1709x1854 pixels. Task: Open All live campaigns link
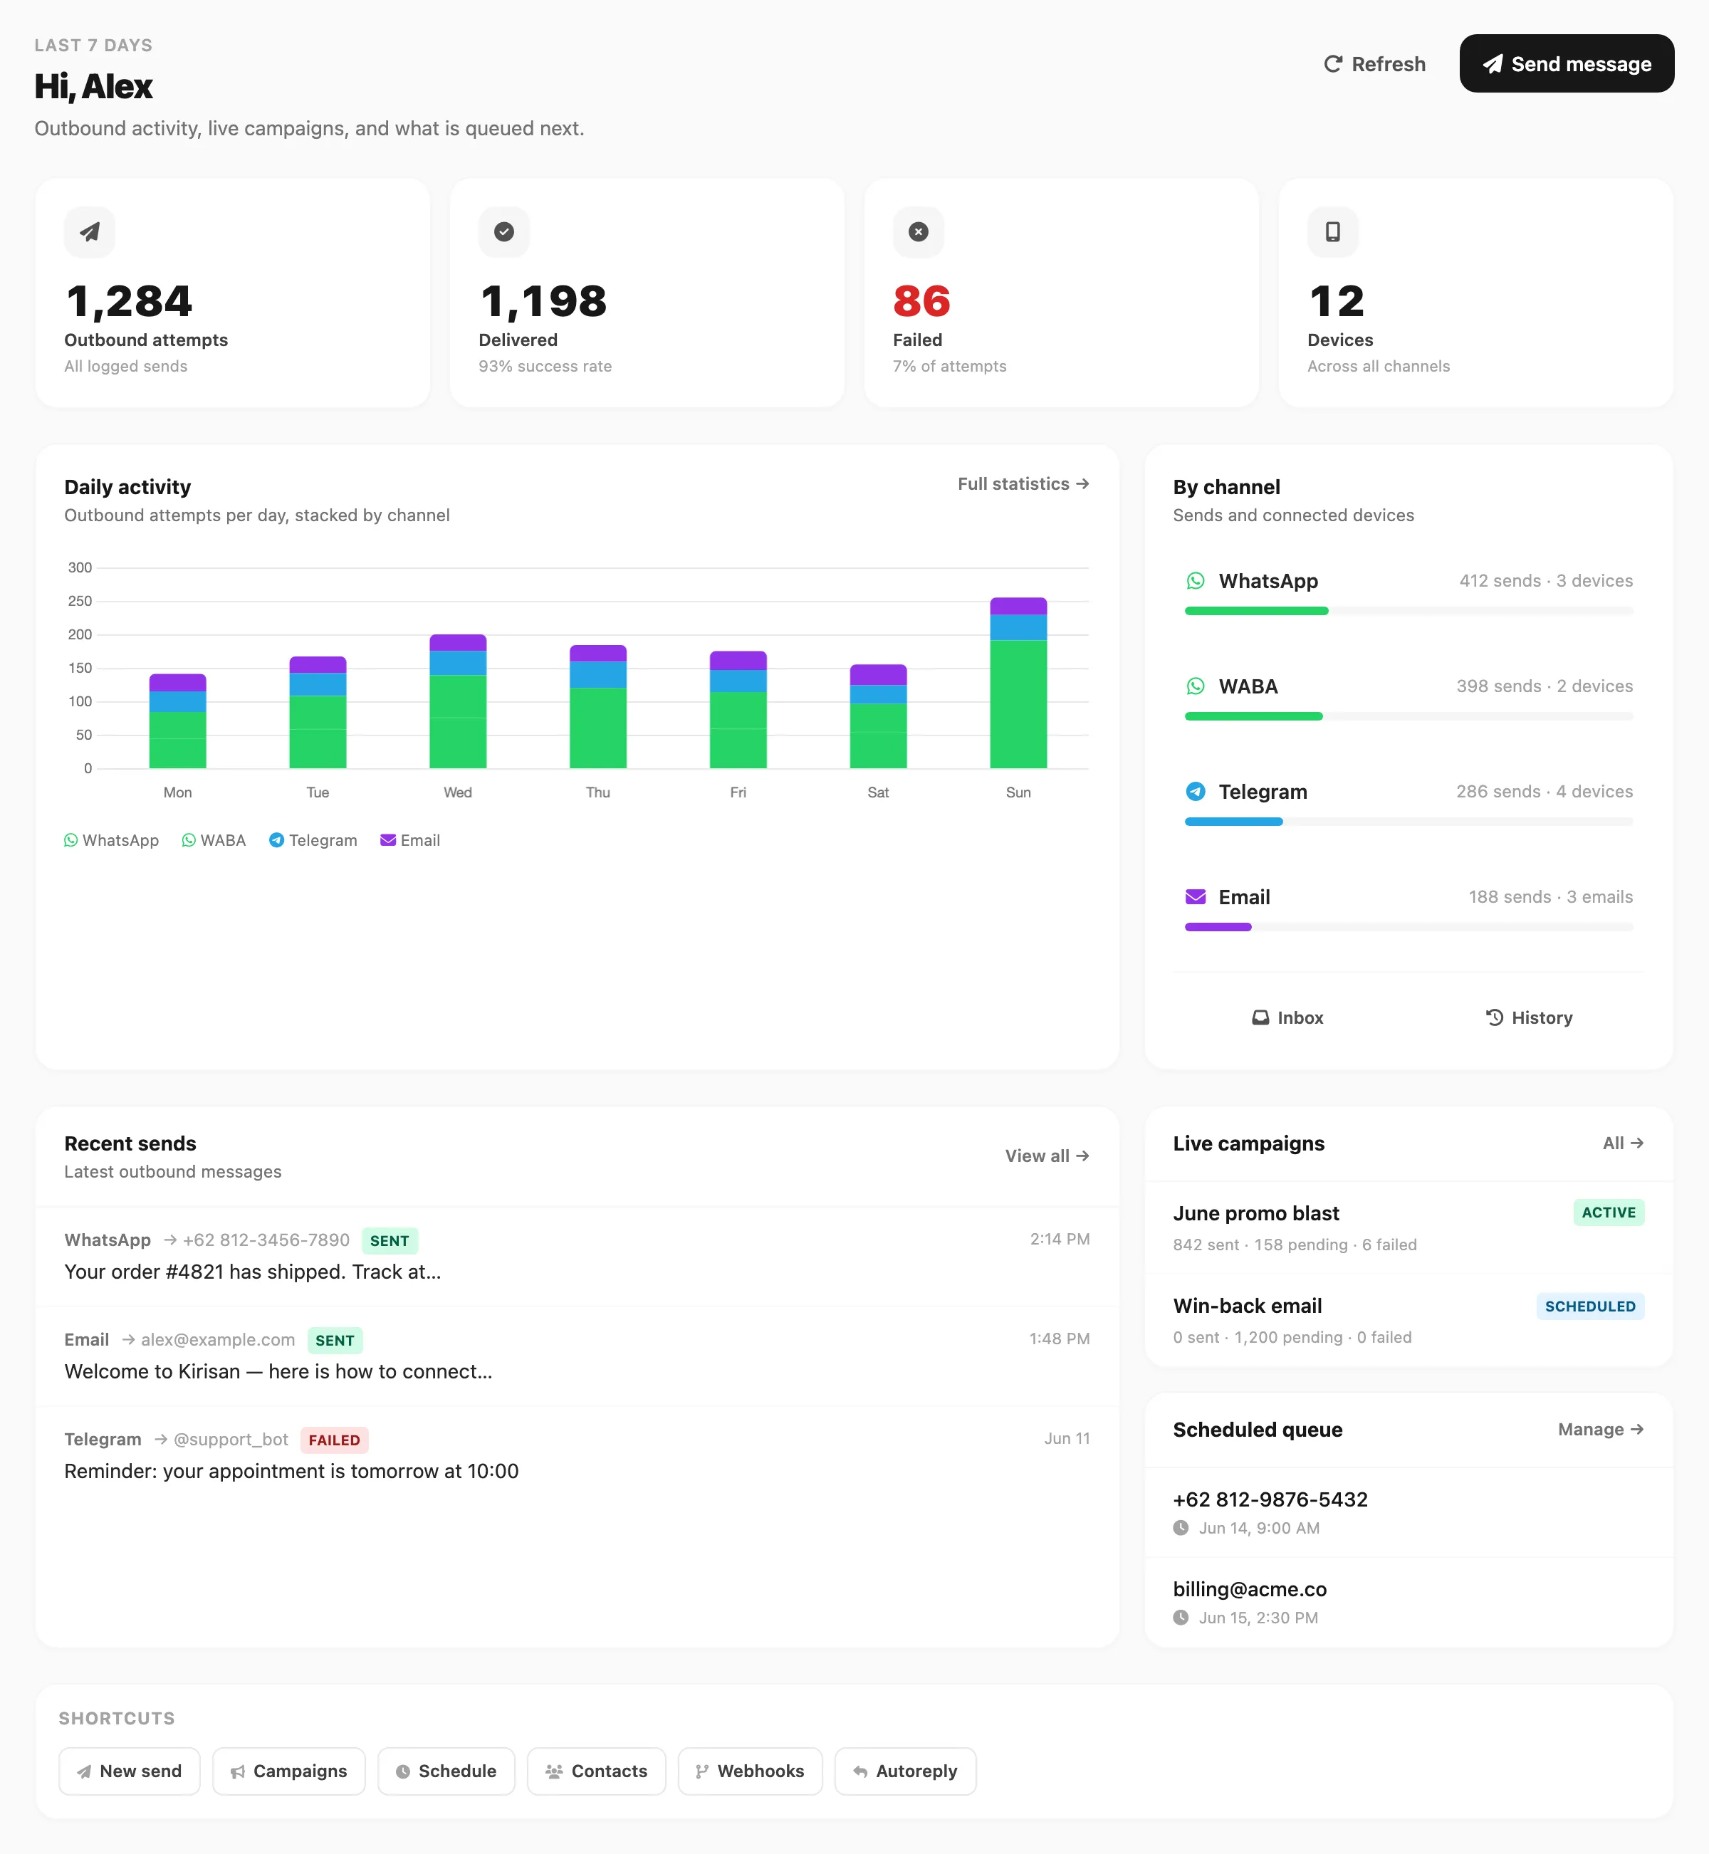[x=1623, y=1144]
